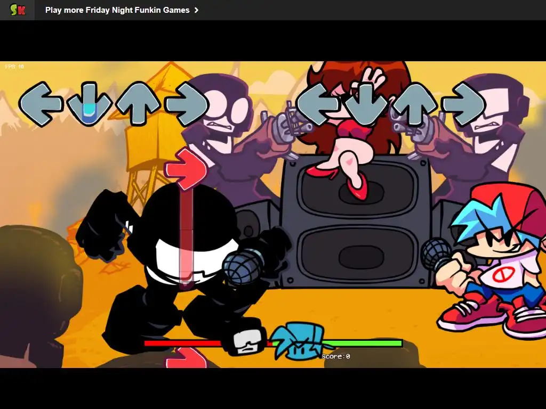
Task: Click the red hold-note trail
Action: [x=186, y=238]
